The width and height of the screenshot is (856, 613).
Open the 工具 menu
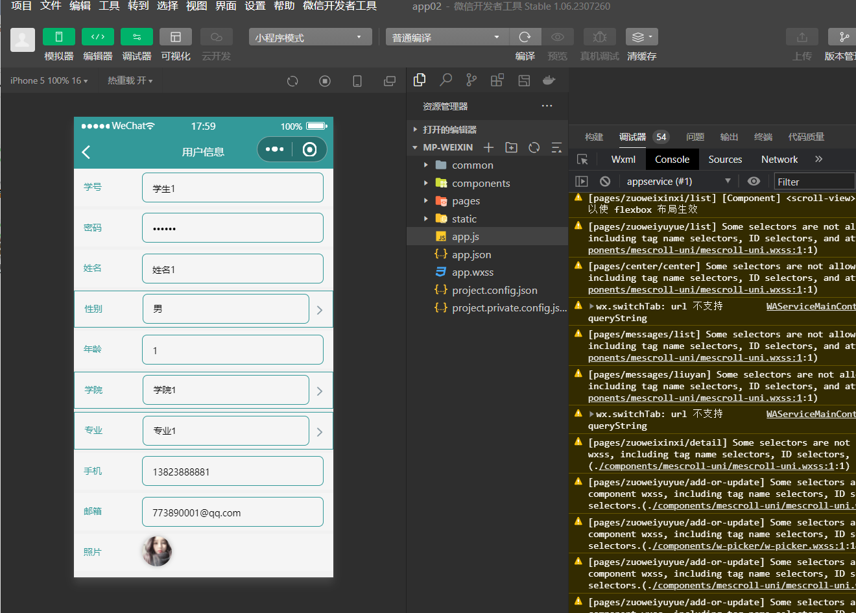coord(109,6)
